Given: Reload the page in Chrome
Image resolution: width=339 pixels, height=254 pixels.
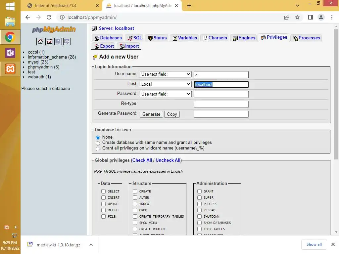Looking at the screenshot, I should pyautogui.click(x=49, y=17).
